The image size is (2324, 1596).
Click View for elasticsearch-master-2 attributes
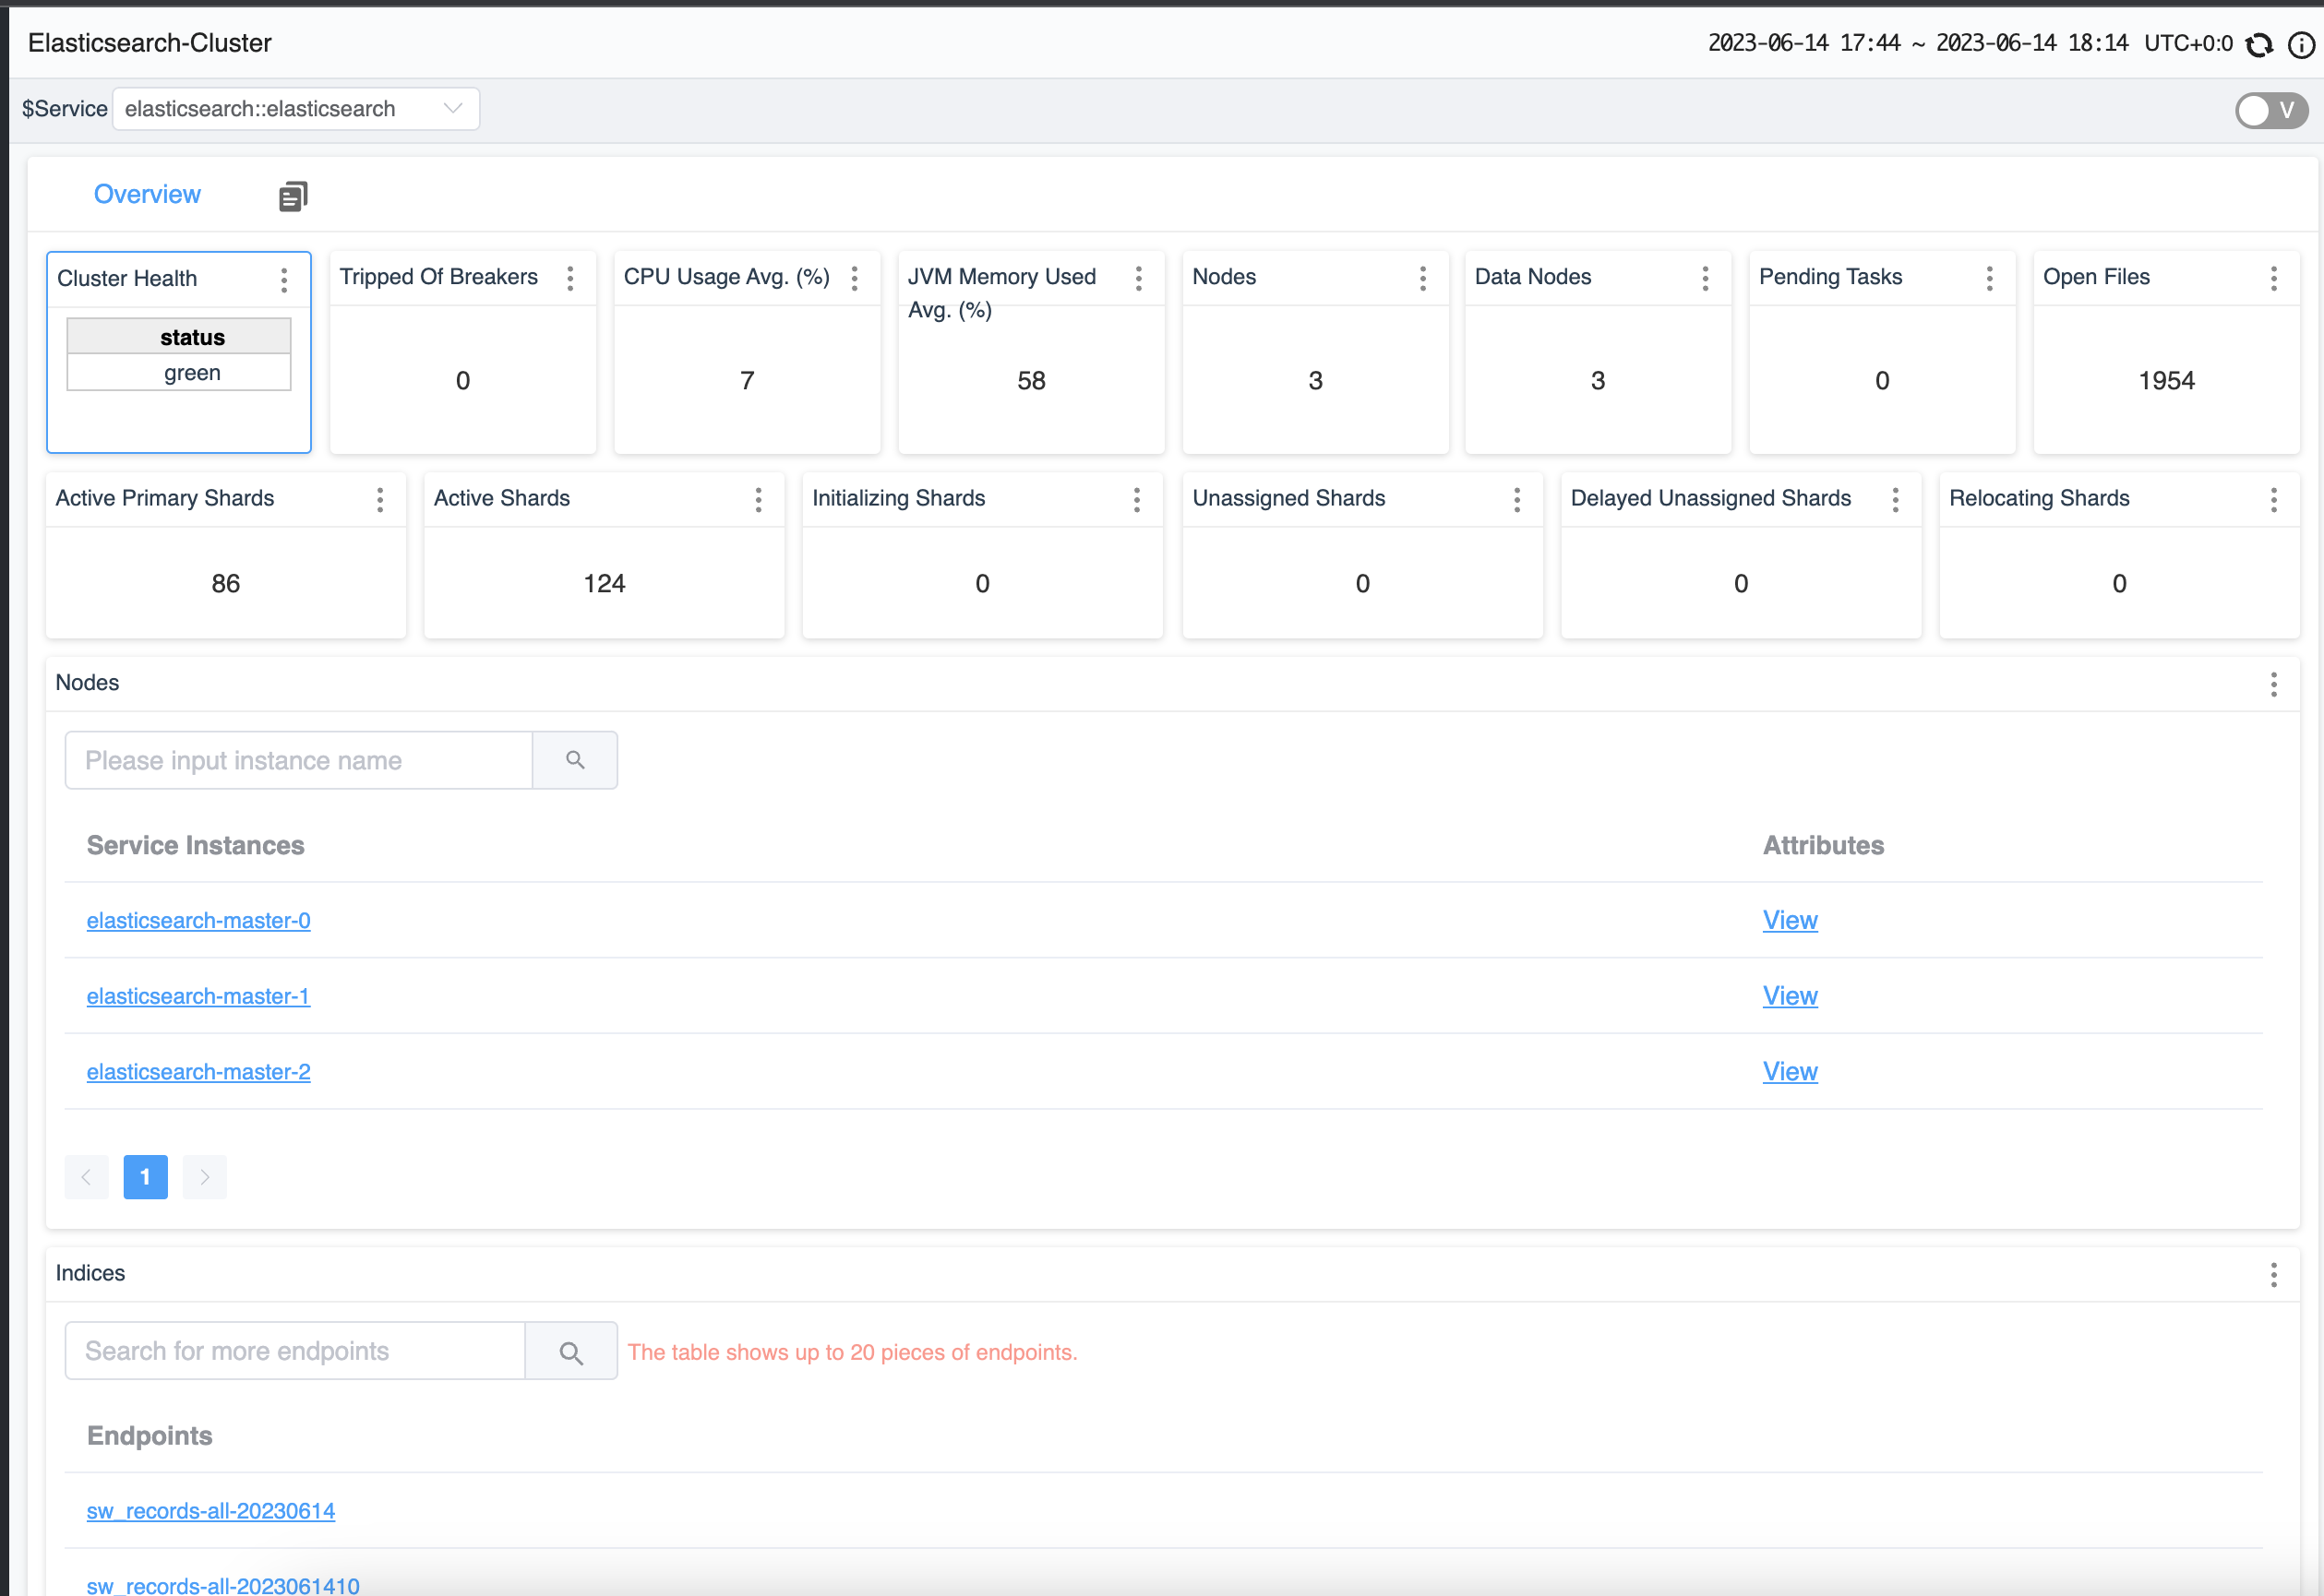1789,1071
